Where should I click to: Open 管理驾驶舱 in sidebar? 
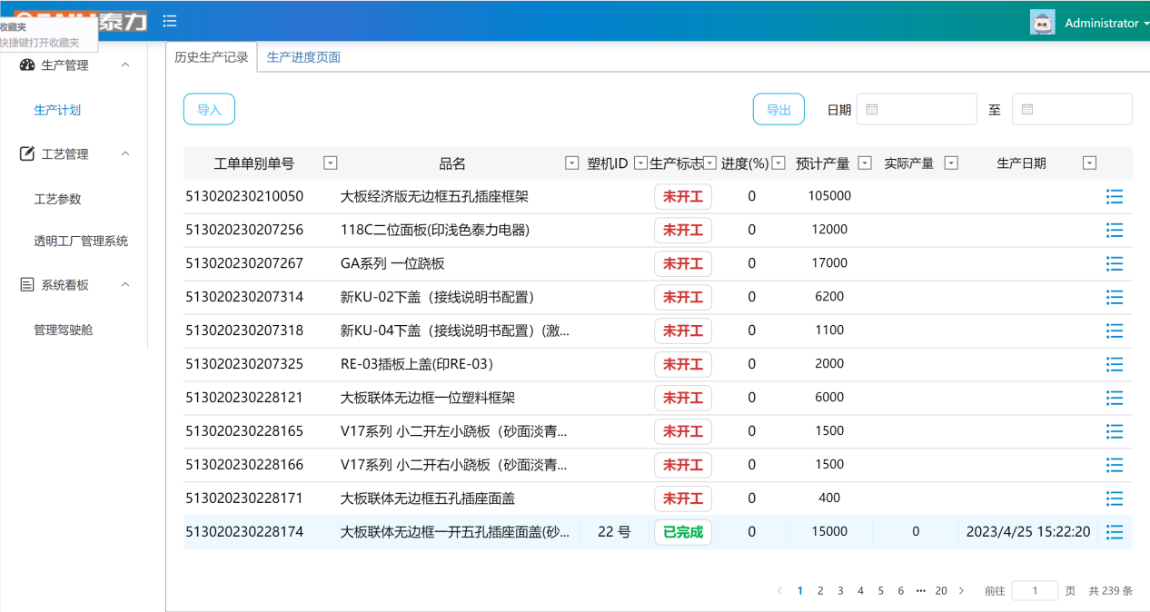[x=64, y=330]
